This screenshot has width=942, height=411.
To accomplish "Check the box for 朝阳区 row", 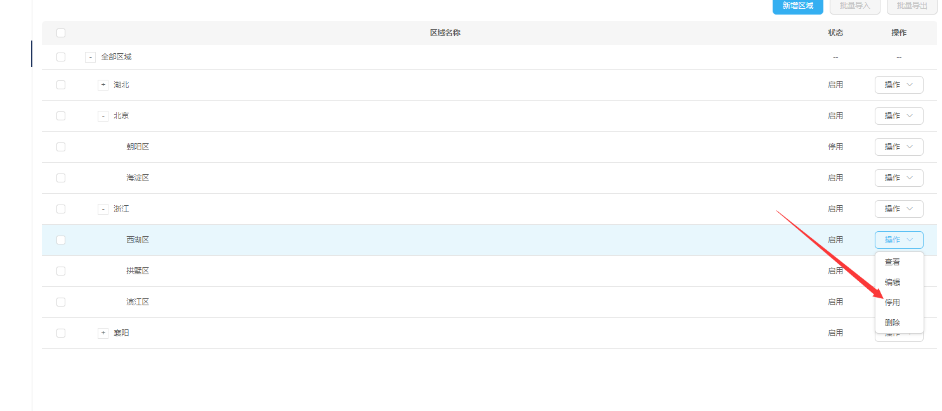I will coord(61,147).
